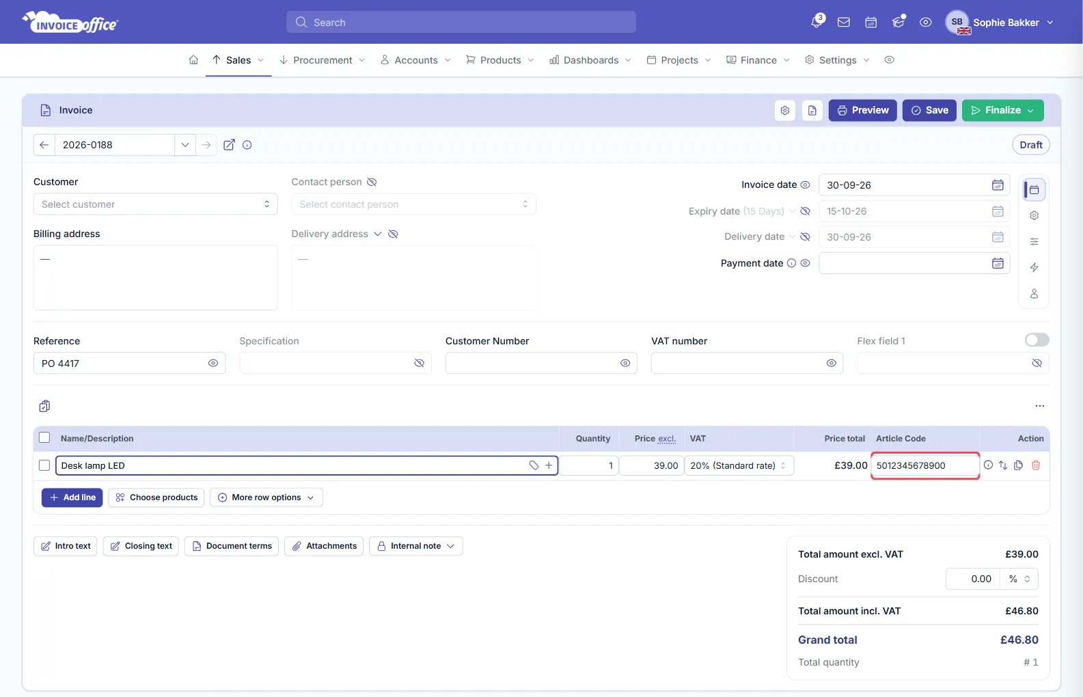The height and width of the screenshot is (697, 1083).
Task: Toggle the Flex field 1 switch
Action: (x=1037, y=340)
